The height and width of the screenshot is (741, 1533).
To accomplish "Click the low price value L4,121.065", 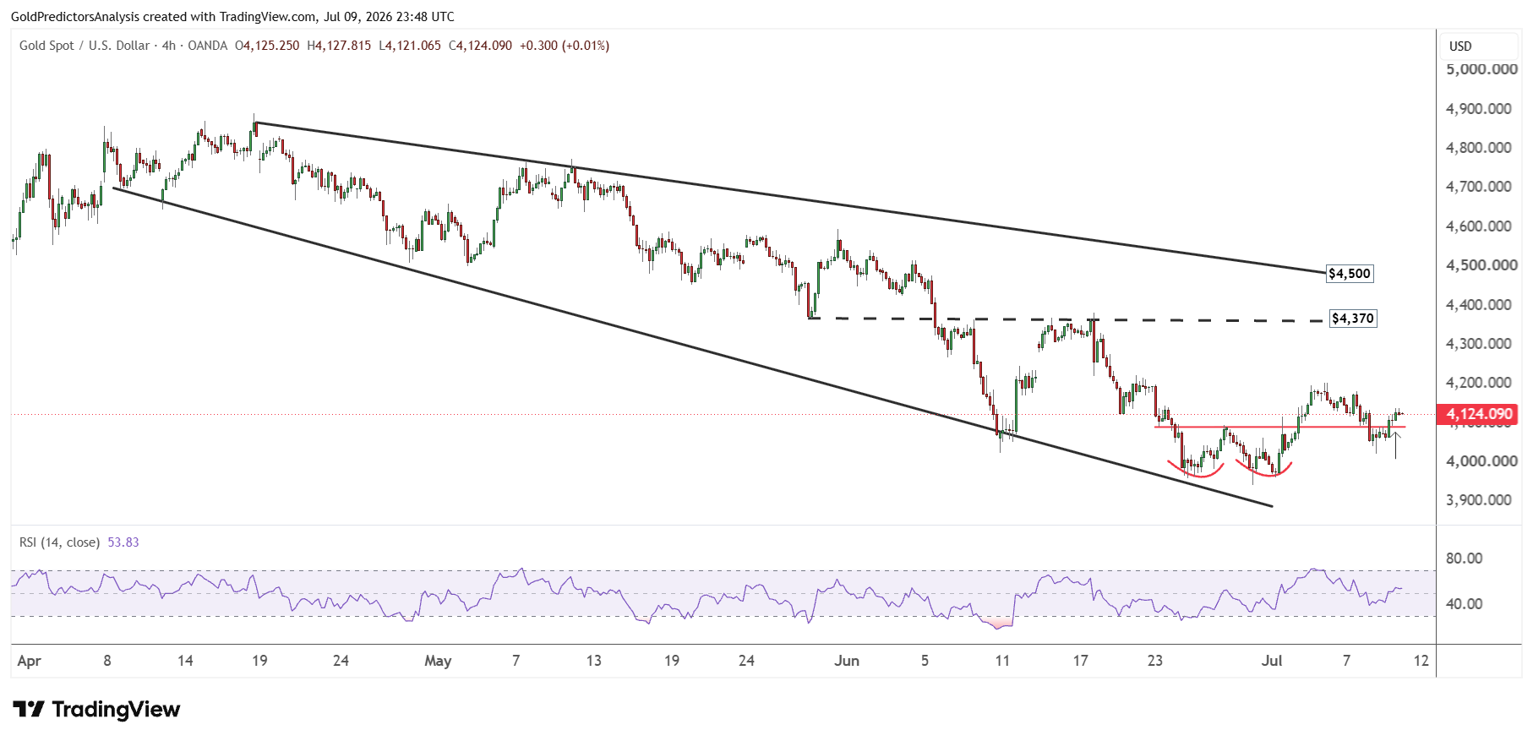I will [x=410, y=46].
